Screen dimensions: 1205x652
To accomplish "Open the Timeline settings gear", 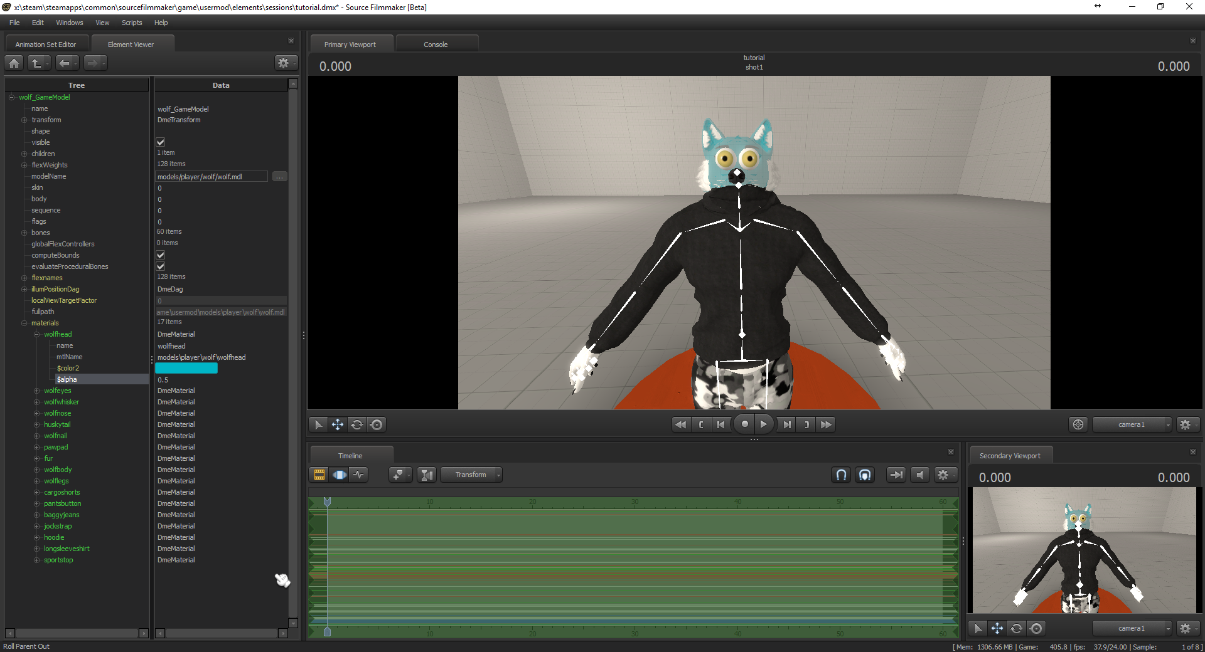I will pos(945,475).
